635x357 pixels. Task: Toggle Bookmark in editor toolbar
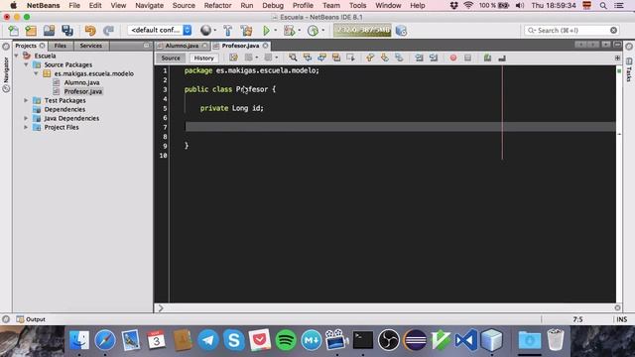(399, 58)
